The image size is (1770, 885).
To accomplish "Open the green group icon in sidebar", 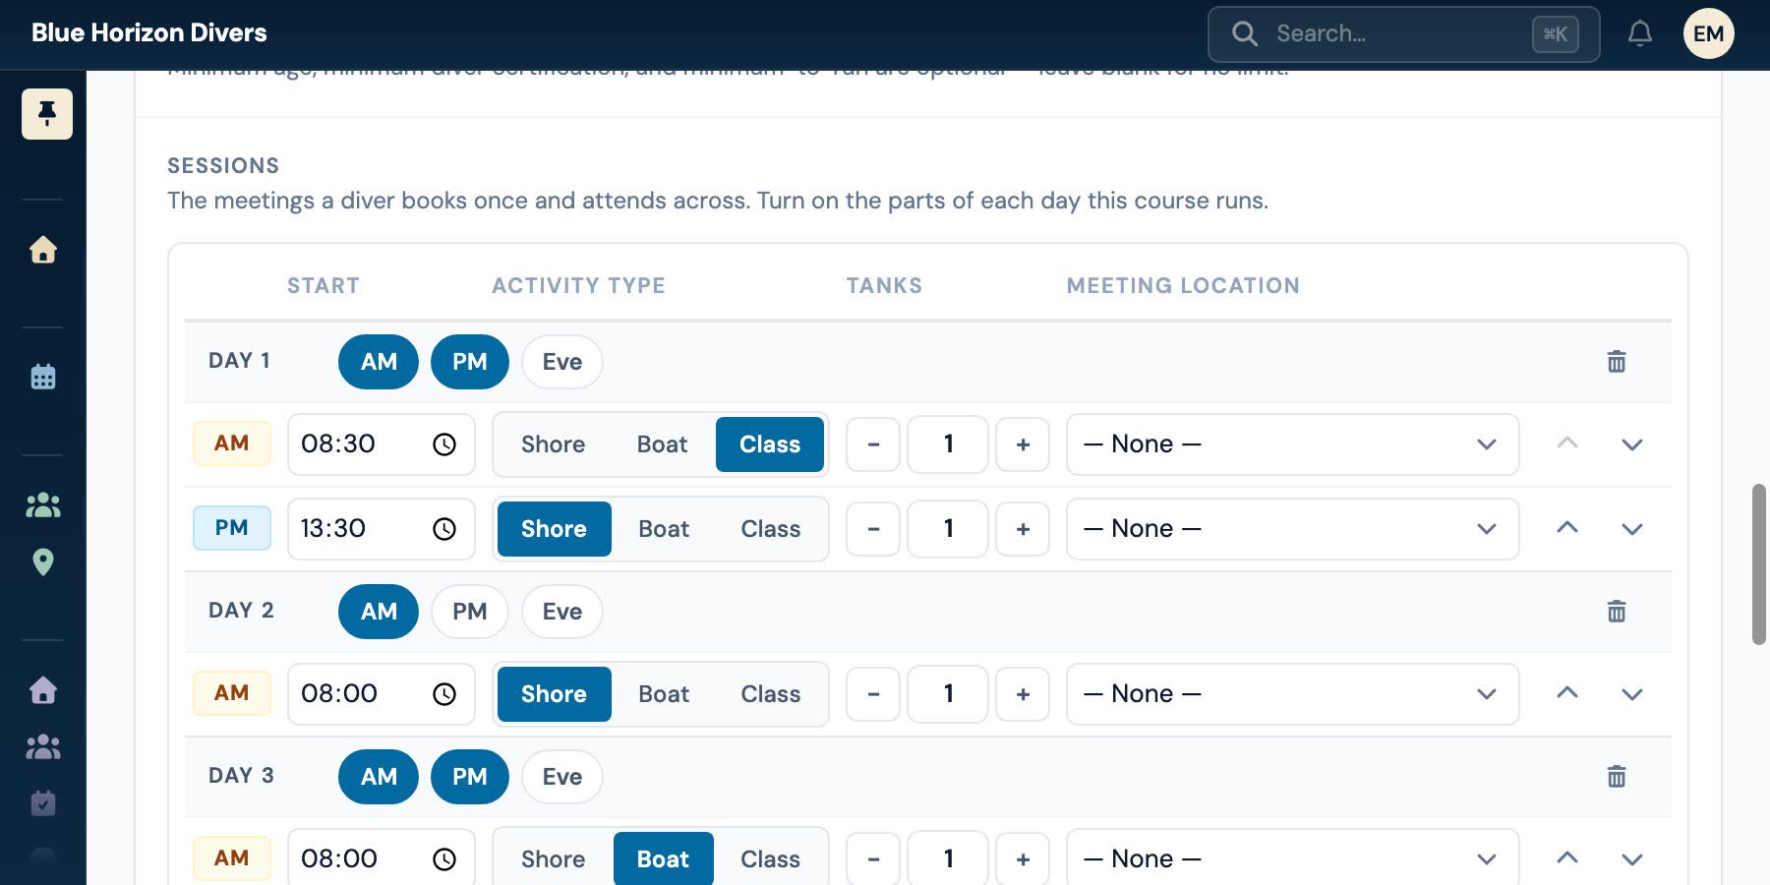I will [x=43, y=505].
